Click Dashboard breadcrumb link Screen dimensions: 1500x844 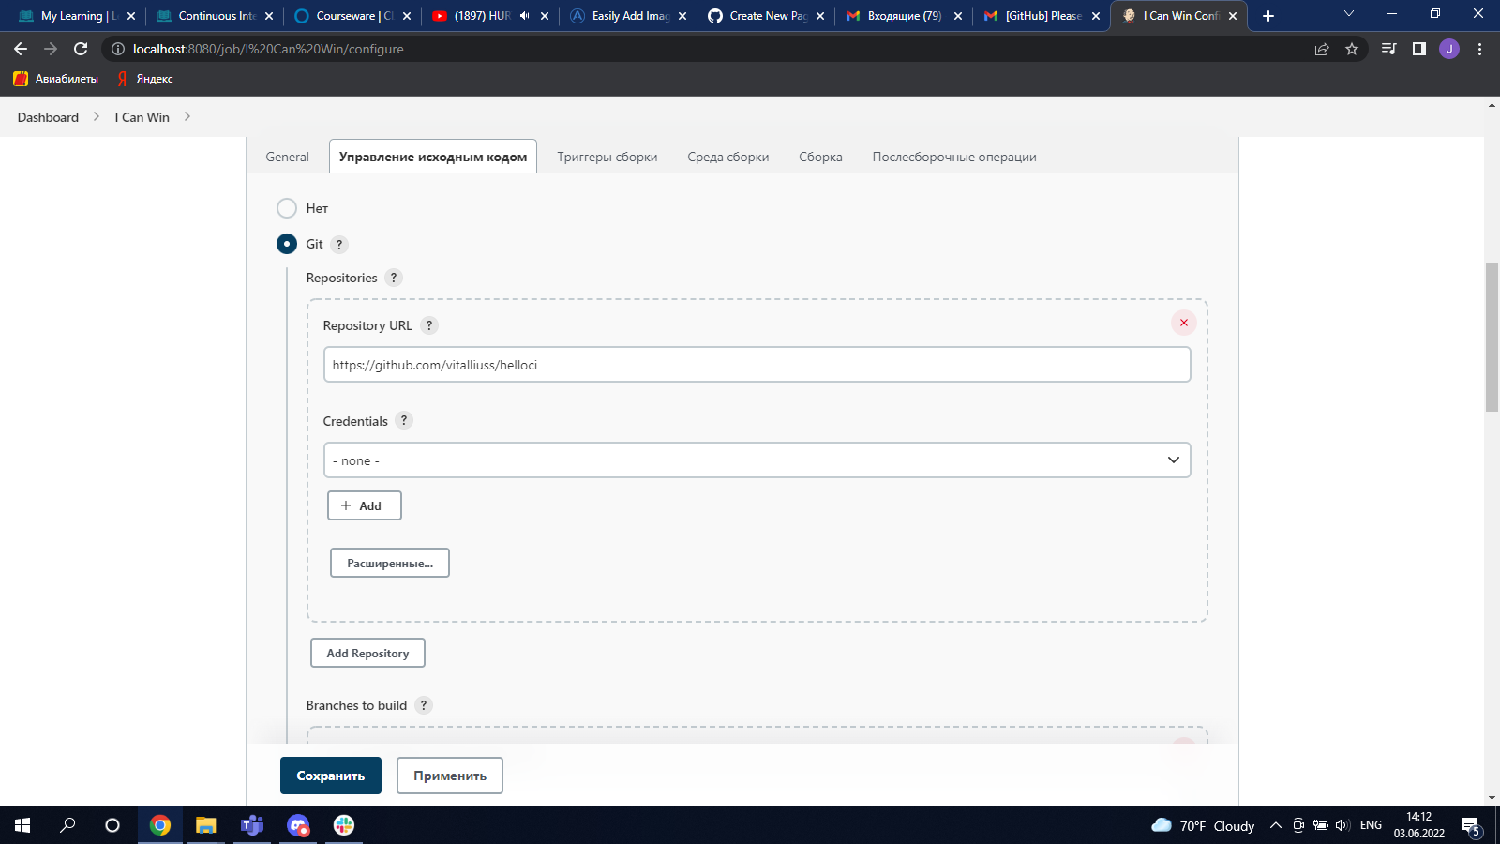point(48,117)
